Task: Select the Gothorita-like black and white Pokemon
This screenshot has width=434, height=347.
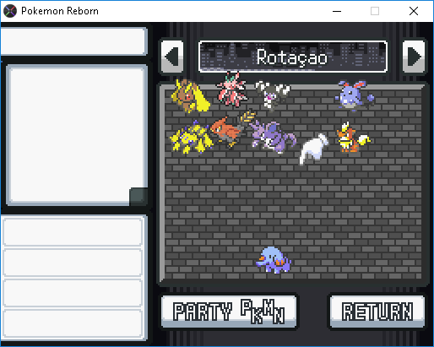Action: 272,95
